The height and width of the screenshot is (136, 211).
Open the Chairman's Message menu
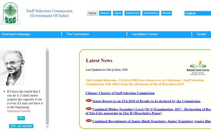coord(16,34)
